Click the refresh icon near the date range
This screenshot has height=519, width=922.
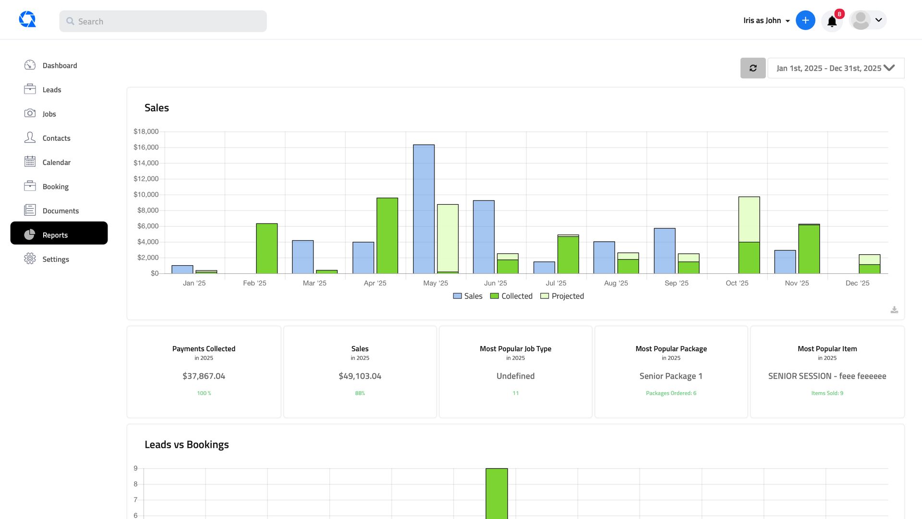click(x=753, y=68)
